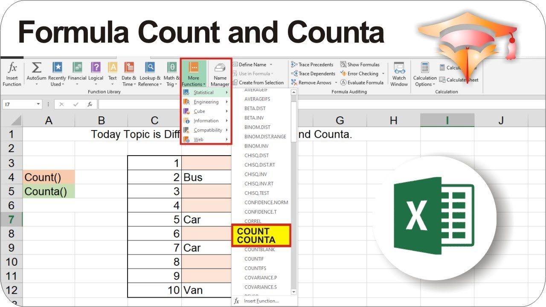The image size is (546, 307).
Task: Choose CORREL in the function list
Action: [x=253, y=221]
